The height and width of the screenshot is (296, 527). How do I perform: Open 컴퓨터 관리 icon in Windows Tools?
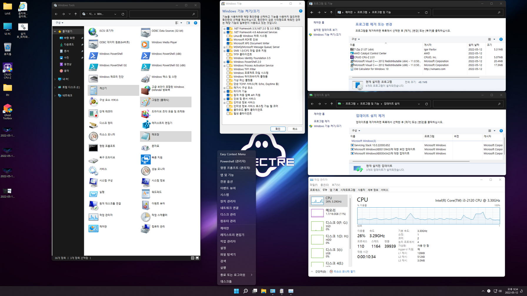click(145, 228)
